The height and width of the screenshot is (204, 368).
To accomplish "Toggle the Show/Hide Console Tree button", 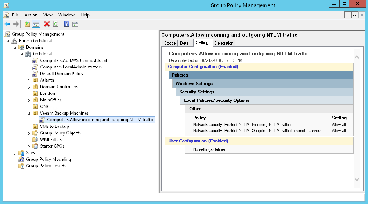I will 36,24.
